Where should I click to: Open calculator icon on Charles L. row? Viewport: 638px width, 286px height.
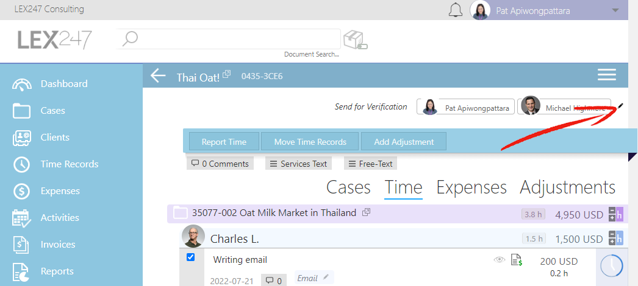click(x=615, y=238)
